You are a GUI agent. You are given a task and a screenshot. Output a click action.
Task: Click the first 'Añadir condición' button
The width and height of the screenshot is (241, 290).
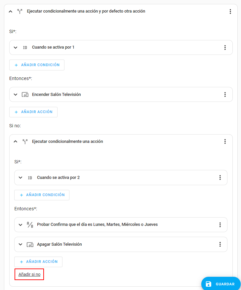point(37,65)
